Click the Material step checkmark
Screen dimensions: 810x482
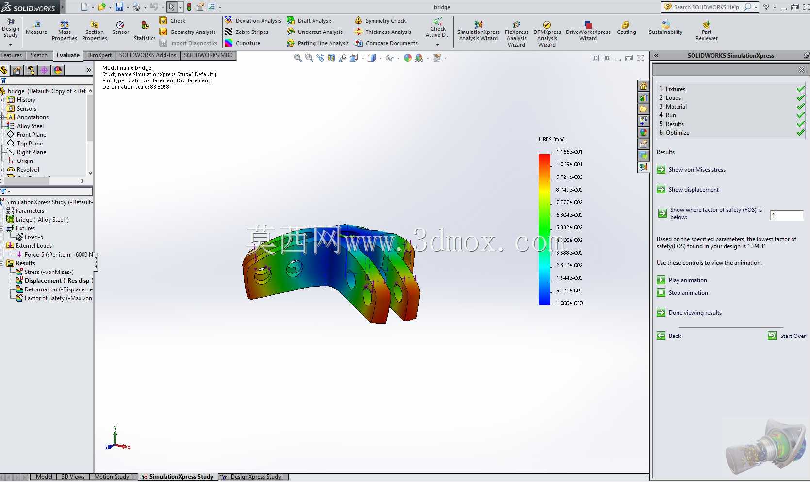pyautogui.click(x=801, y=106)
